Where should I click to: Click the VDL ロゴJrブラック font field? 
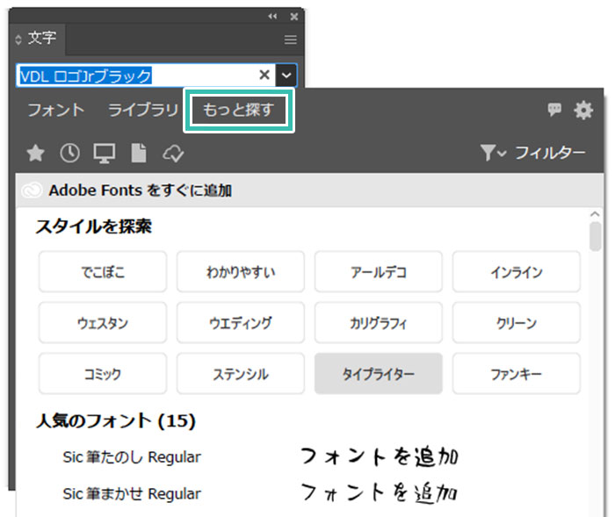click(x=136, y=75)
